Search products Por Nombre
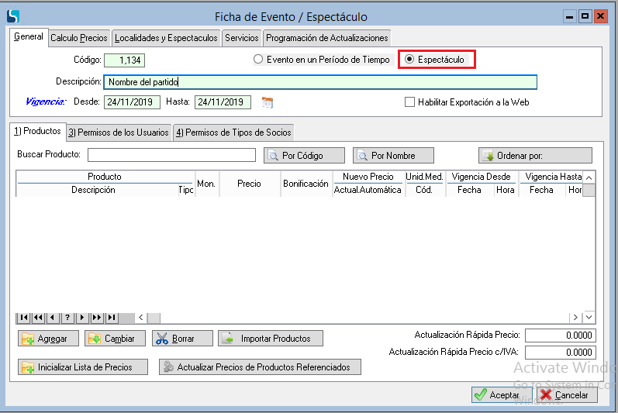 click(393, 156)
